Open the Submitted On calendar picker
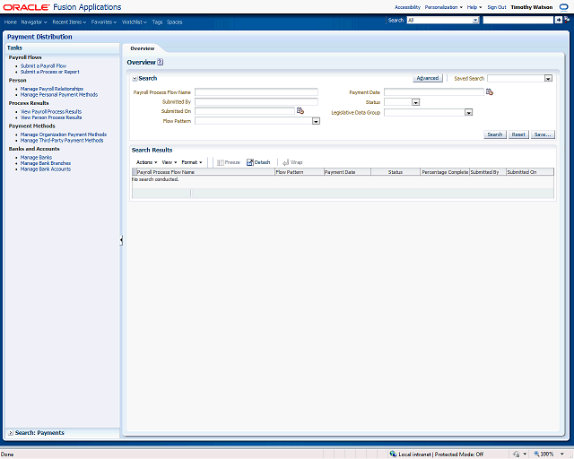This screenshot has height=459, width=574. click(x=301, y=111)
